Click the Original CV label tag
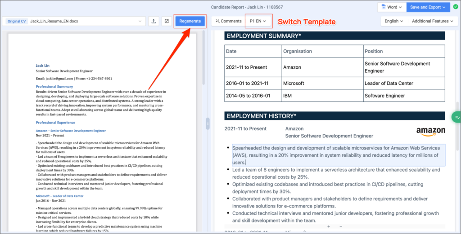 coord(17,21)
